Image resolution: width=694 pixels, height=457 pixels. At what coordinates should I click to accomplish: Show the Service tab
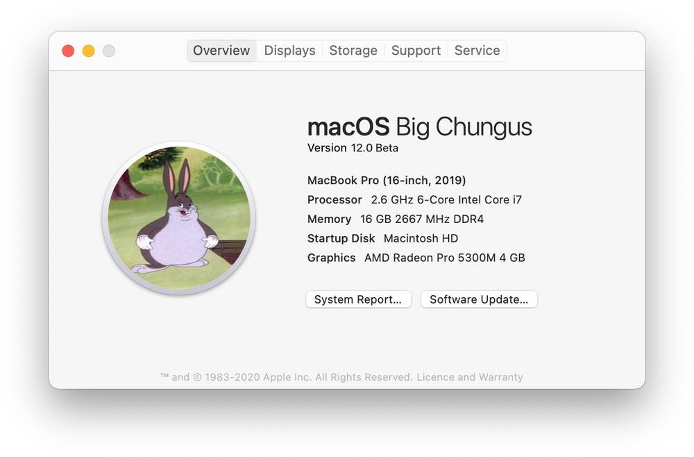click(x=477, y=51)
